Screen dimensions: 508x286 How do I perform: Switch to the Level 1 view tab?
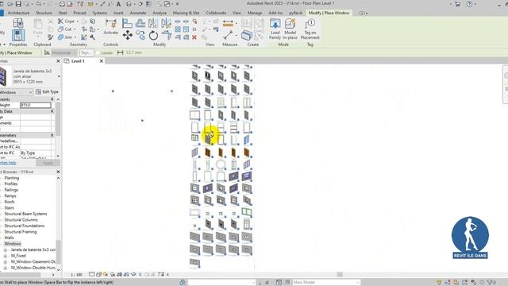click(x=78, y=61)
